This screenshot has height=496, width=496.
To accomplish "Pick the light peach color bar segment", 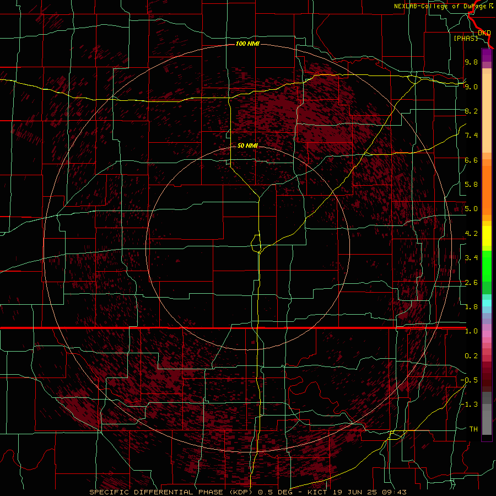I will 487,114.
